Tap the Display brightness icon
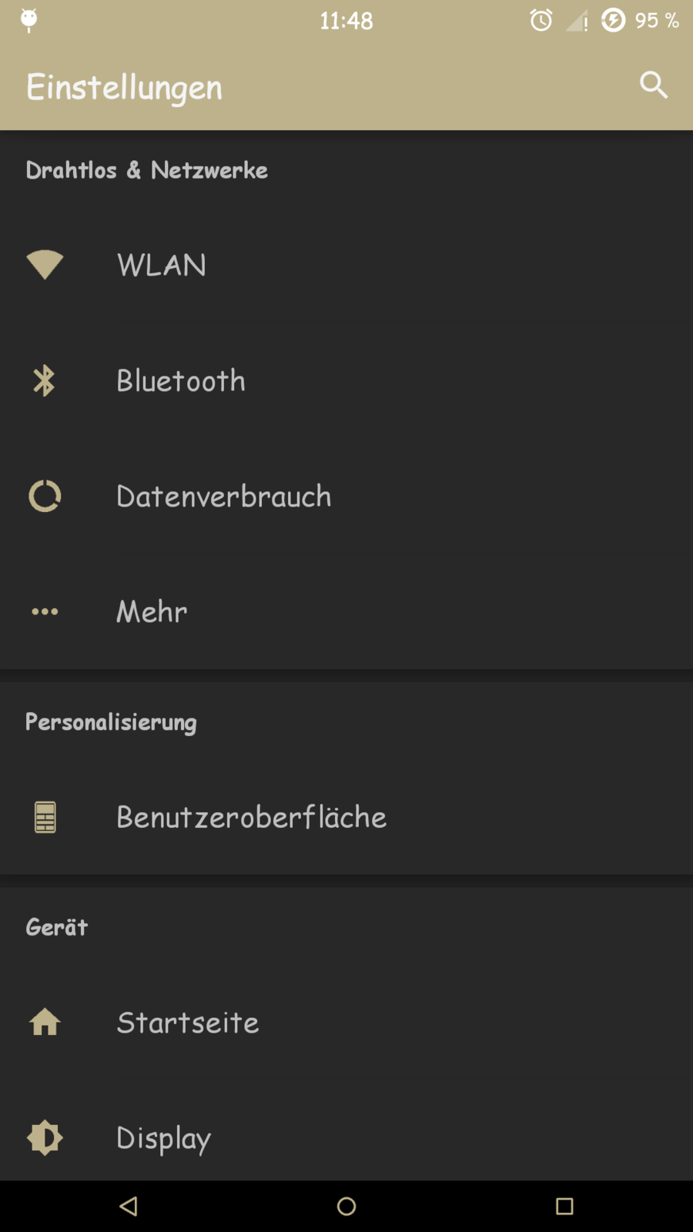 point(45,1138)
